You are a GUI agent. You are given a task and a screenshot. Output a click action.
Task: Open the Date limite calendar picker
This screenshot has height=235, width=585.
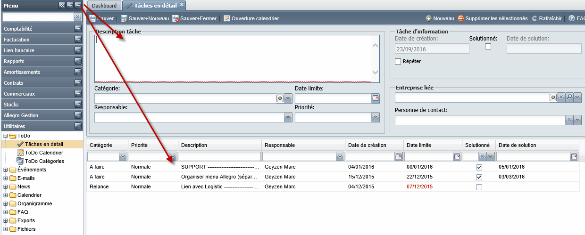point(376,98)
